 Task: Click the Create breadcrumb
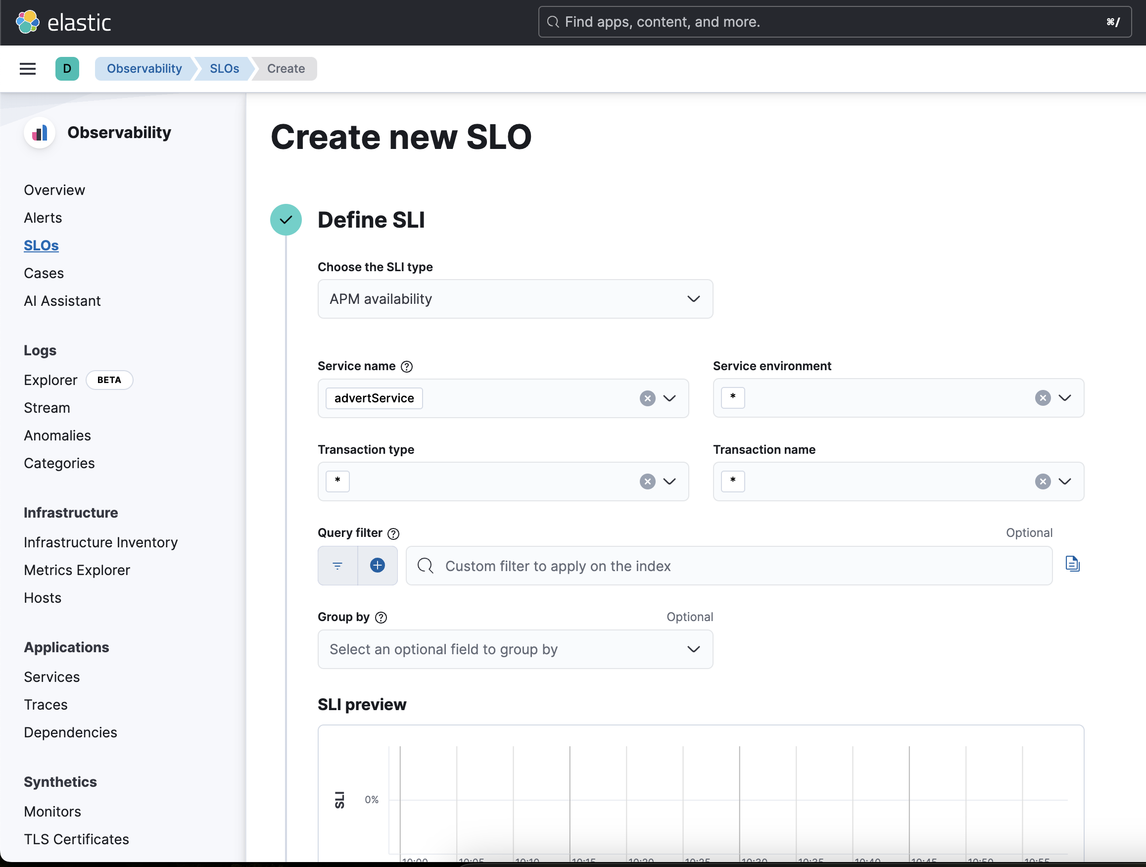click(286, 68)
